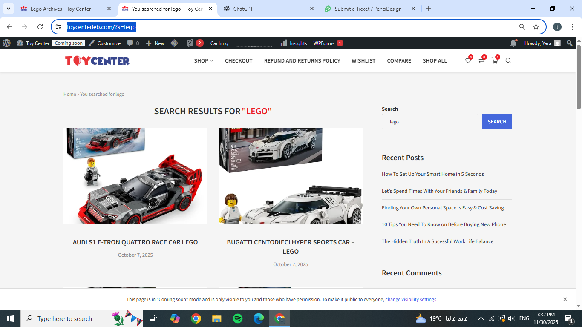Open the WordPress logo admin menu
The width and height of the screenshot is (582, 327).
point(6,43)
